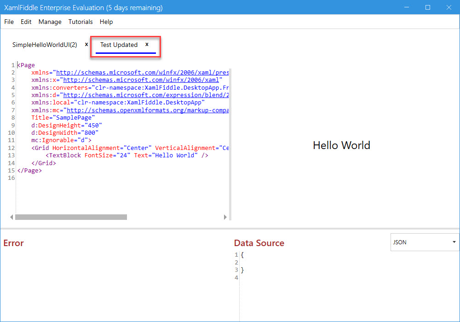Close the Test Updated tab

click(147, 44)
